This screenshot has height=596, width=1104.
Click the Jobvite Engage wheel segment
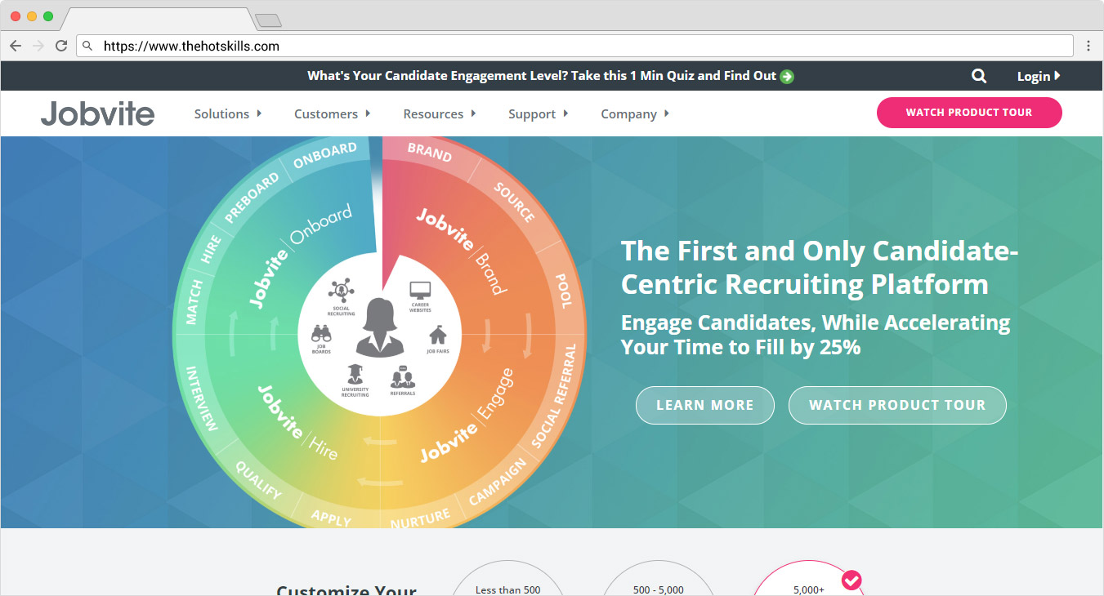tap(467, 416)
